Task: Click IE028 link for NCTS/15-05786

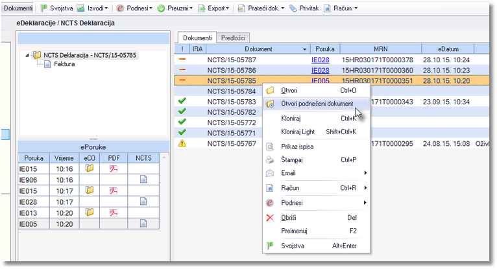Action: 320,70
